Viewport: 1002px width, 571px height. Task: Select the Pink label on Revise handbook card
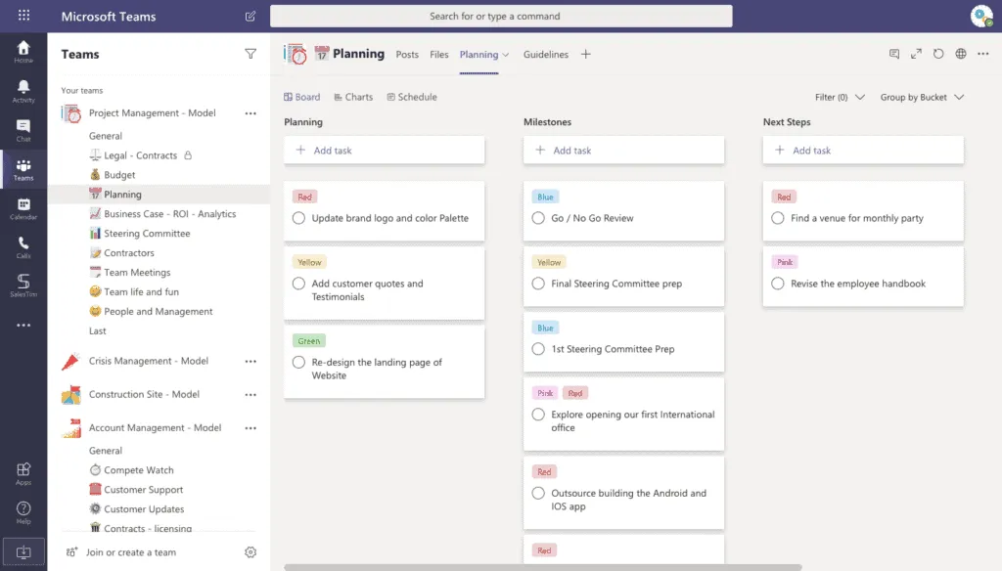(x=783, y=262)
